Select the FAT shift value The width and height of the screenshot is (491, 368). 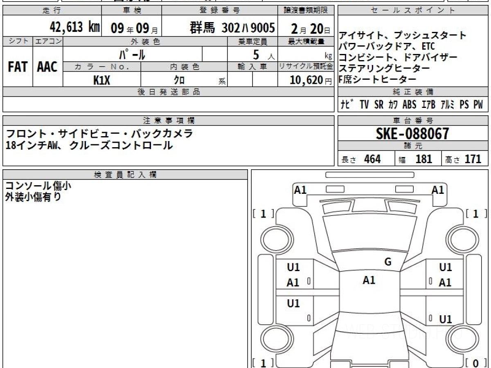pyautogui.click(x=18, y=67)
